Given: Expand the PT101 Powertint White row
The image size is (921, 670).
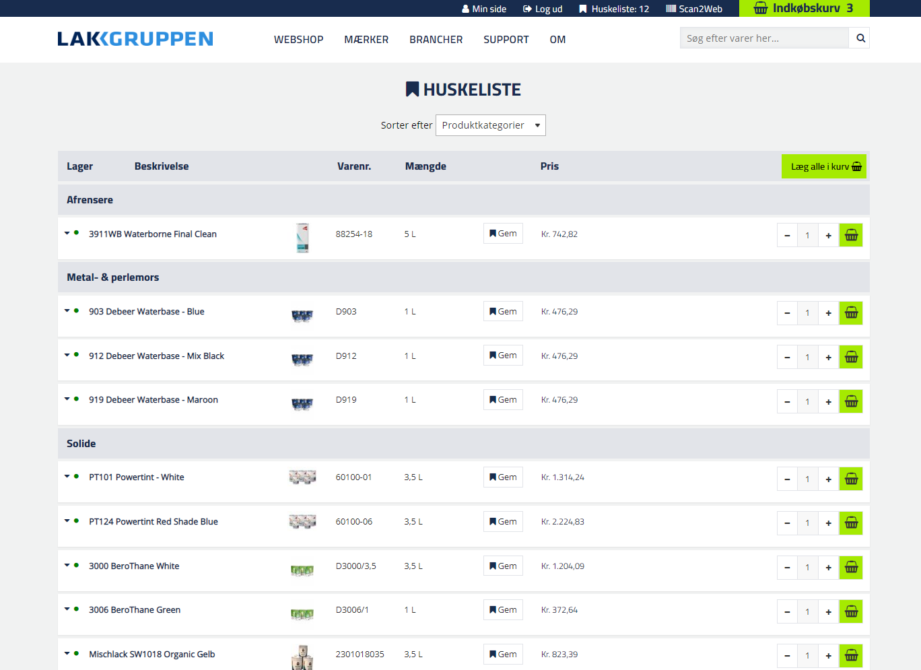Looking at the screenshot, I should [x=67, y=476].
